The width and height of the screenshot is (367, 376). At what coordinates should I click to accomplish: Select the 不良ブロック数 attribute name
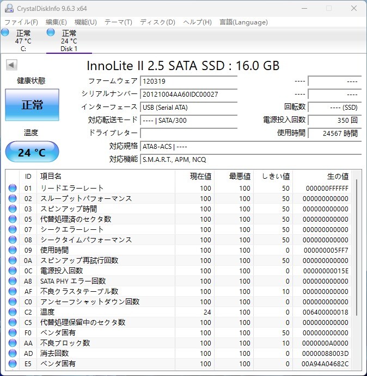[x=65, y=343]
